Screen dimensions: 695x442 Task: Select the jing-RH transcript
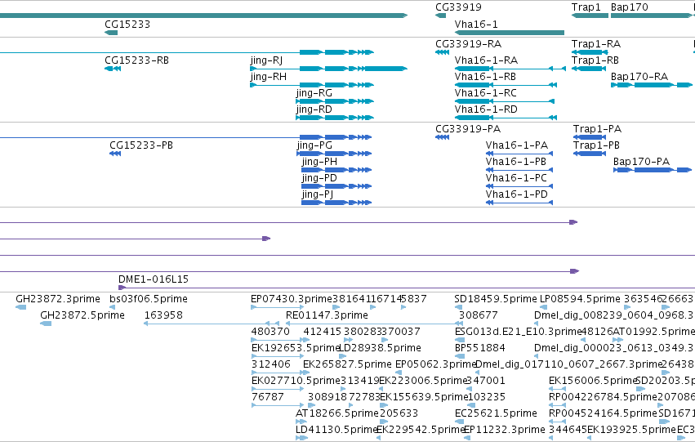click(268, 77)
